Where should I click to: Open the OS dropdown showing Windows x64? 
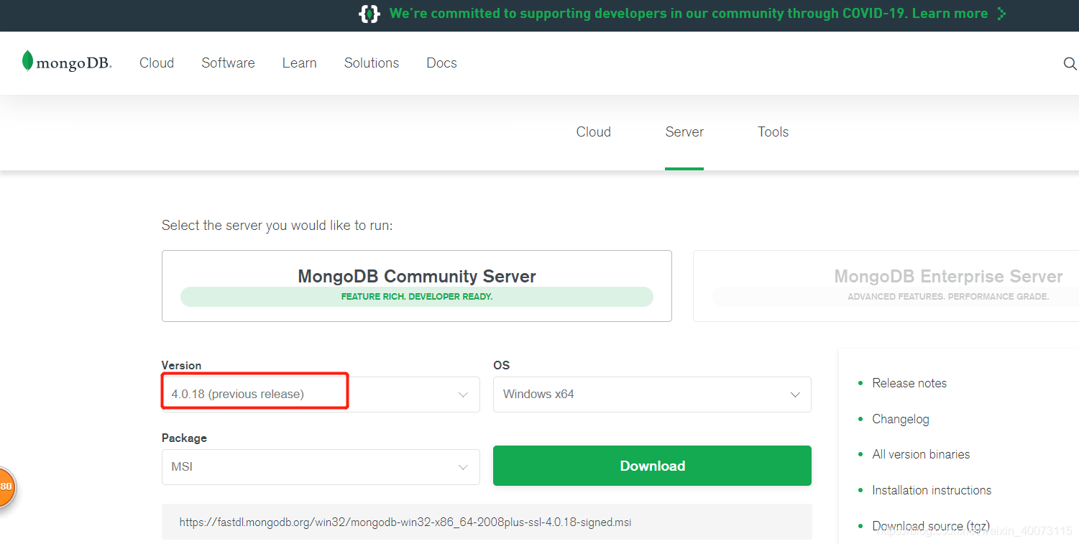tap(652, 395)
